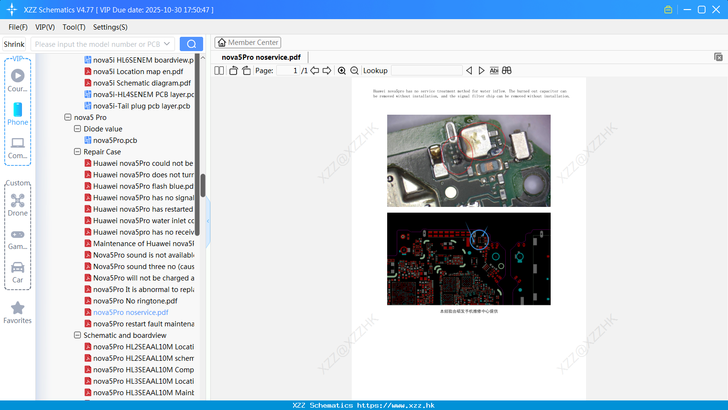Click the page number field
This screenshot has height=410, width=728.
288,70
